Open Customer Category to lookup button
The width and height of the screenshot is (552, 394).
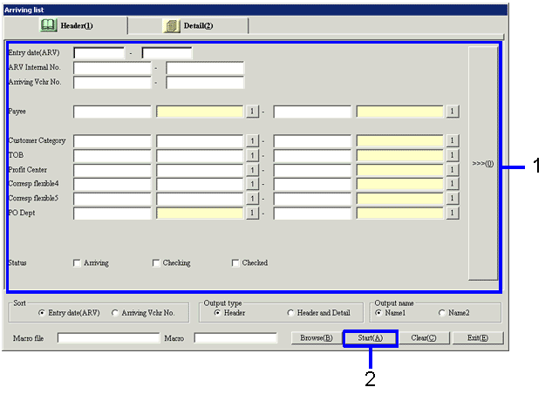point(453,141)
